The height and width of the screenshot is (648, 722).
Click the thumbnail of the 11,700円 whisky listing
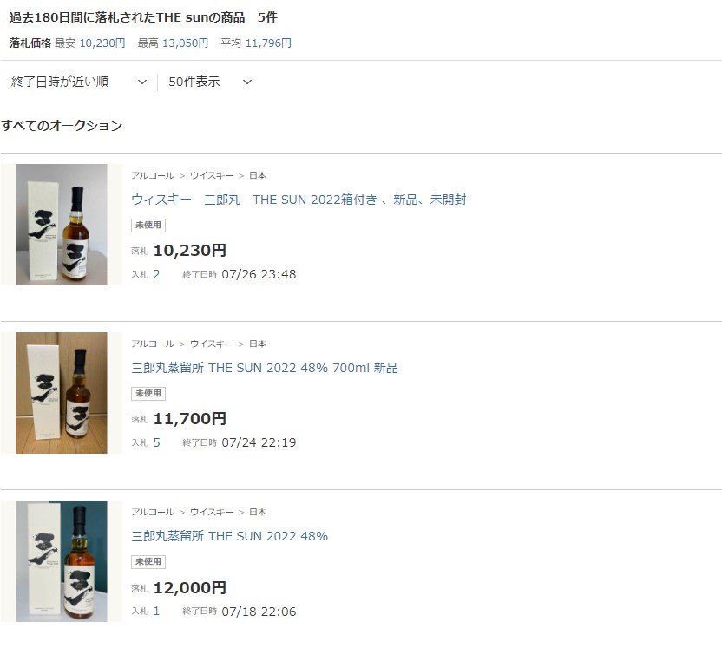click(x=62, y=393)
